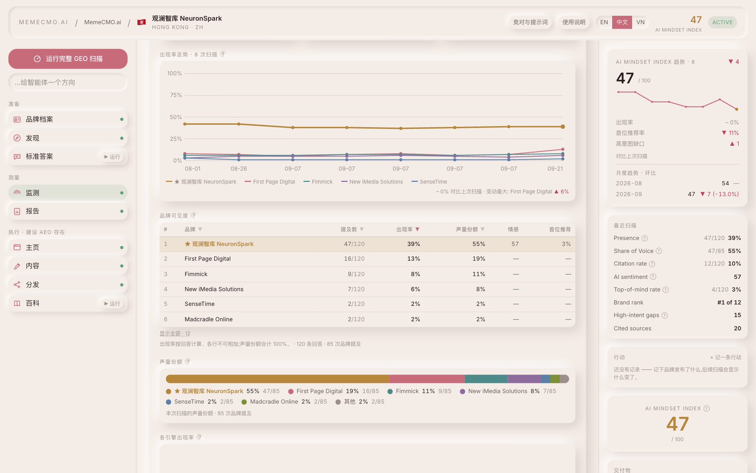This screenshot has height=473, width=756.
Task: Click the 百科 book icon
Action: point(17,303)
